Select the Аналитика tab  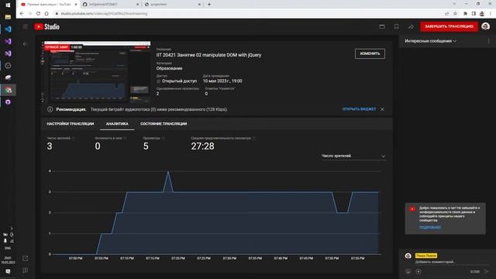pyautogui.click(x=117, y=124)
